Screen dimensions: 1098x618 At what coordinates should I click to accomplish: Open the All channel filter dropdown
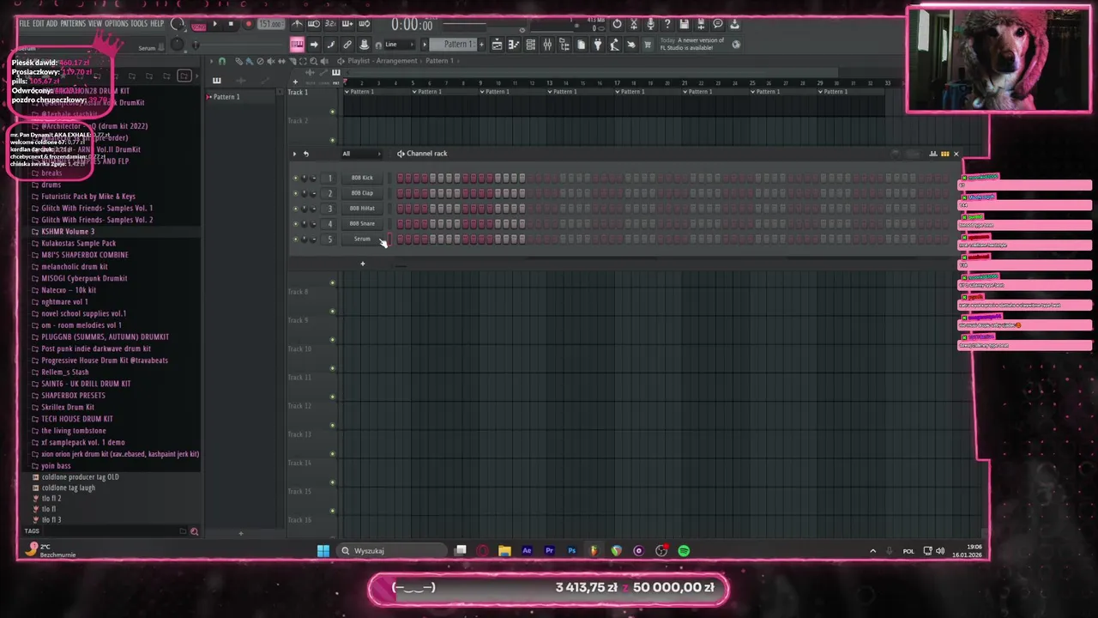point(361,154)
